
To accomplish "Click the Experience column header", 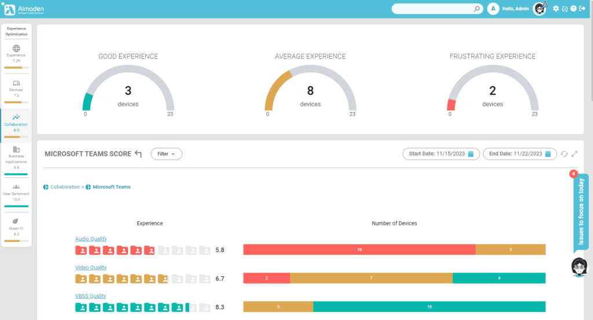I will 150,224.
